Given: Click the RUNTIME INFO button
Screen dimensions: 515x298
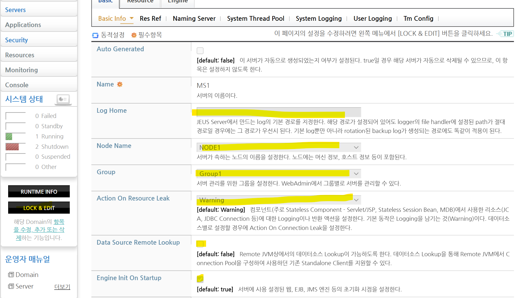Looking at the screenshot, I should pyautogui.click(x=39, y=192).
